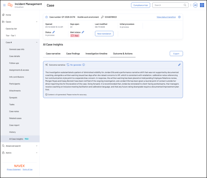Screen dimensions: 207x178
Task: Open the Investigation timeline tab
Action: [96, 54]
